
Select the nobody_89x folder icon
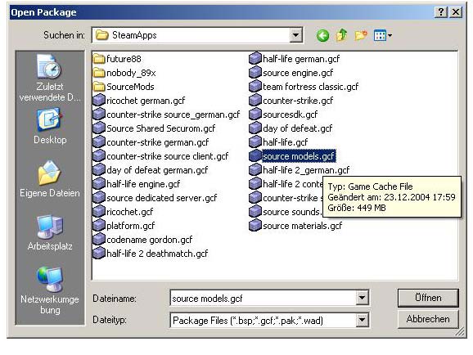click(x=99, y=73)
